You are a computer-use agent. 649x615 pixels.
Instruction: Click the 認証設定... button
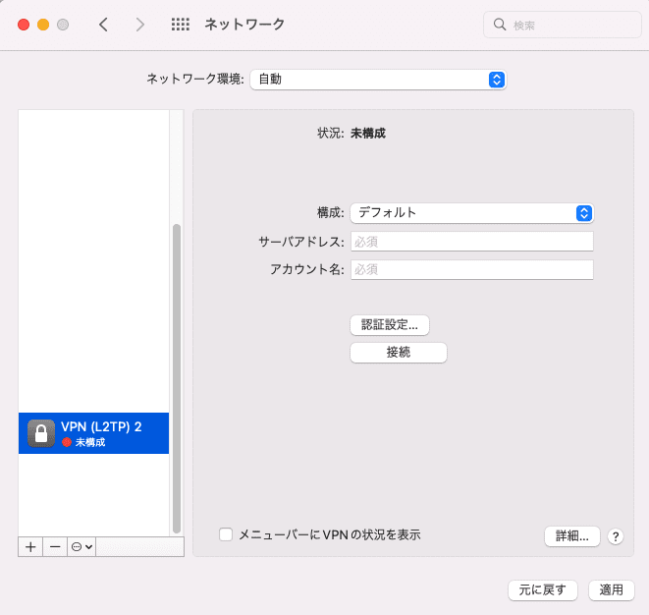390,324
